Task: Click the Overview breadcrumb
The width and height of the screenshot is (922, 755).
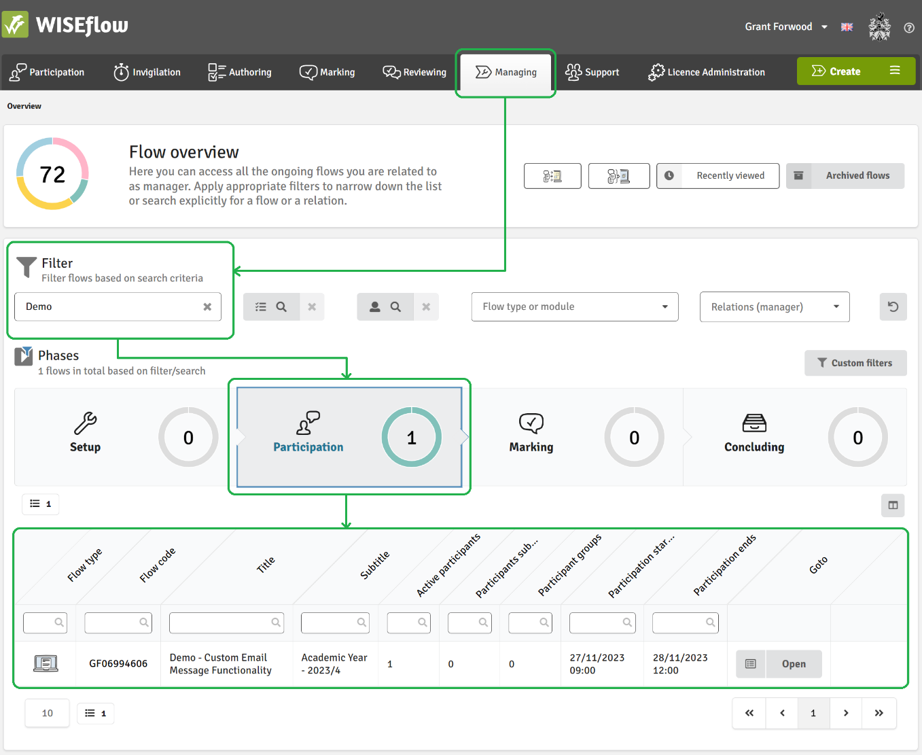Action: pyautogui.click(x=24, y=106)
